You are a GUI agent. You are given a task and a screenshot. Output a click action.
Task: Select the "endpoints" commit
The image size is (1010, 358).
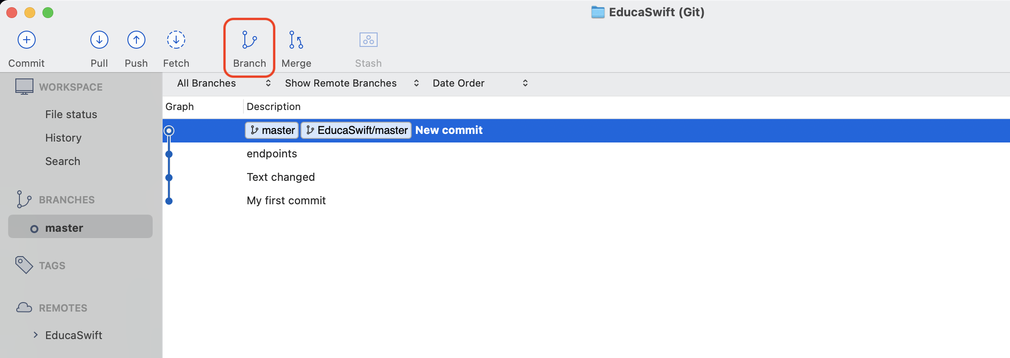pyautogui.click(x=272, y=154)
